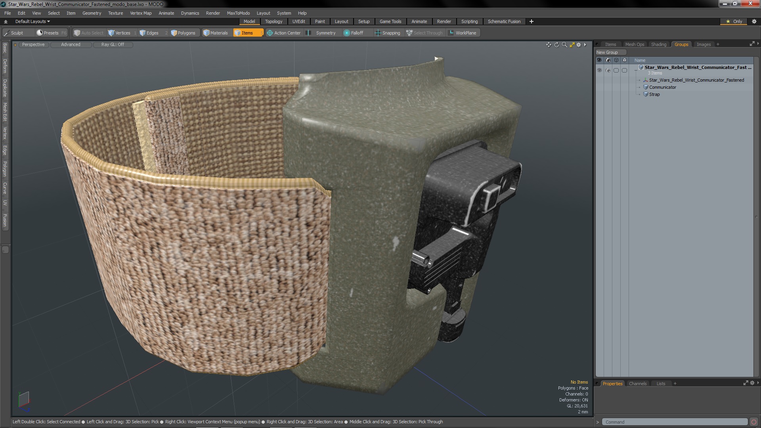Click the New Group button
This screenshot has width=761, height=428.
pyautogui.click(x=610, y=52)
